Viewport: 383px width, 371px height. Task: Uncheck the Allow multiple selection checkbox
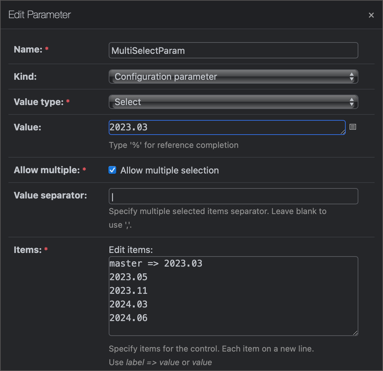click(x=112, y=170)
